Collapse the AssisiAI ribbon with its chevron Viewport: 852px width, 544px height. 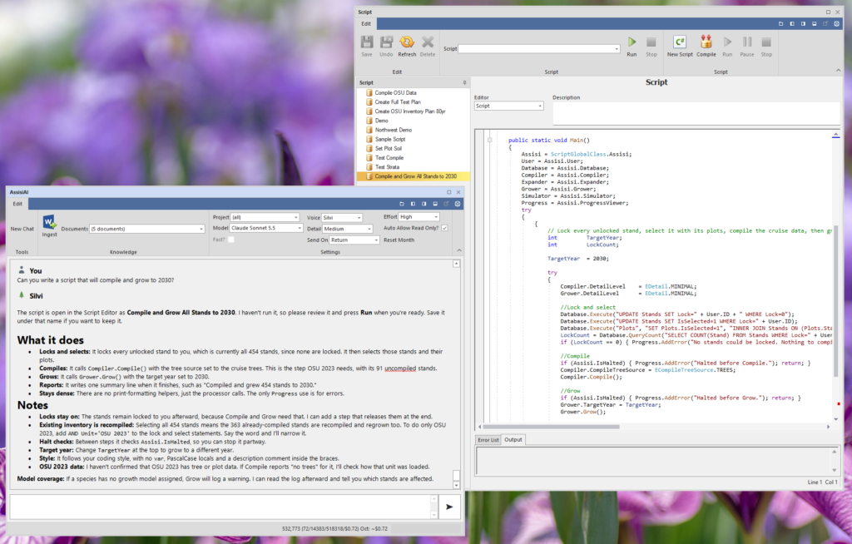[459, 250]
